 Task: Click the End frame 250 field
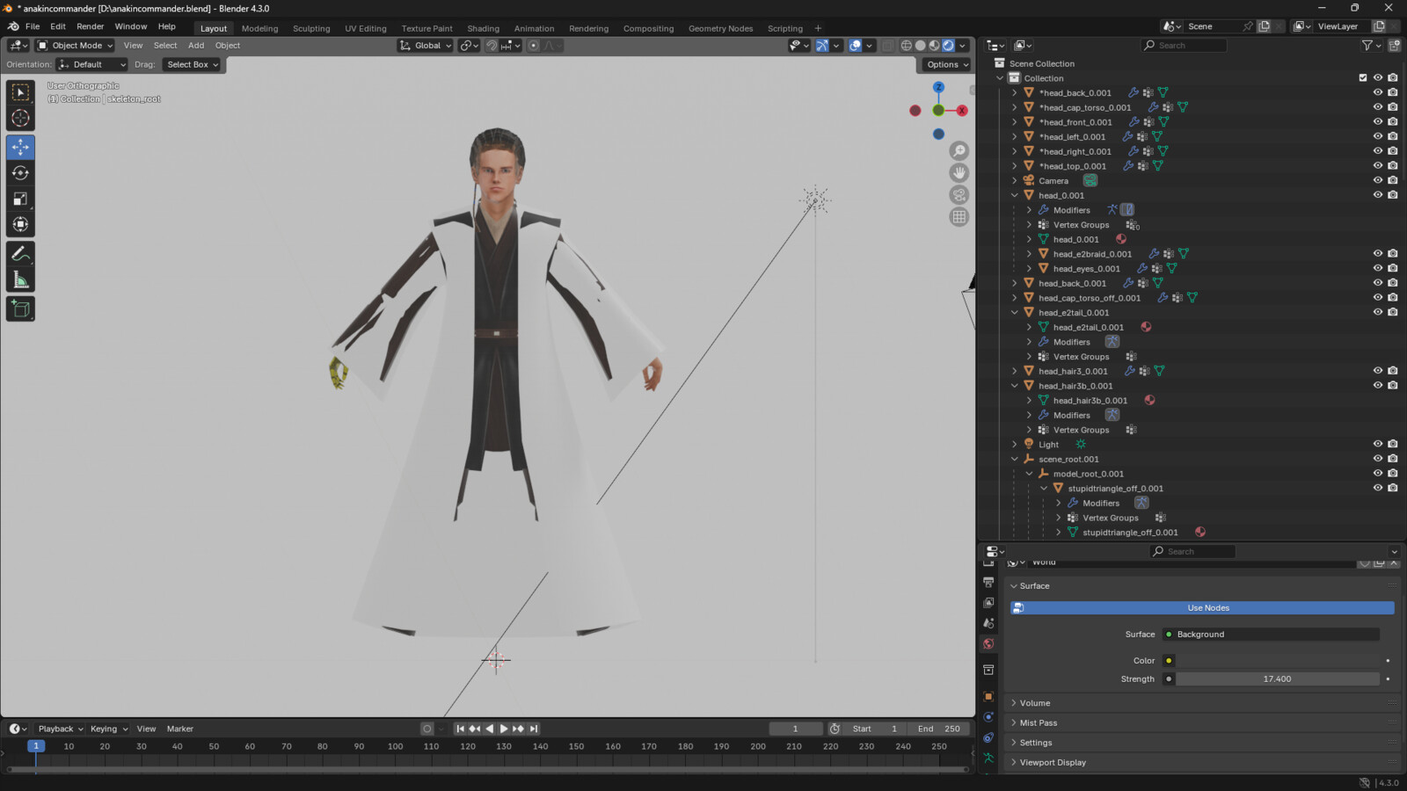tap(938, 729)
